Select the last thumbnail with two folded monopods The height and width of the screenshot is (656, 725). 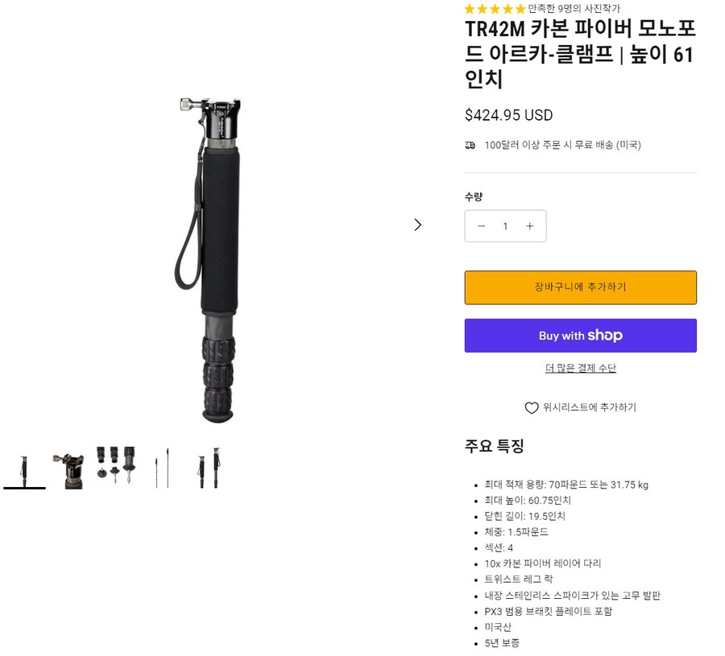(208, 468)
